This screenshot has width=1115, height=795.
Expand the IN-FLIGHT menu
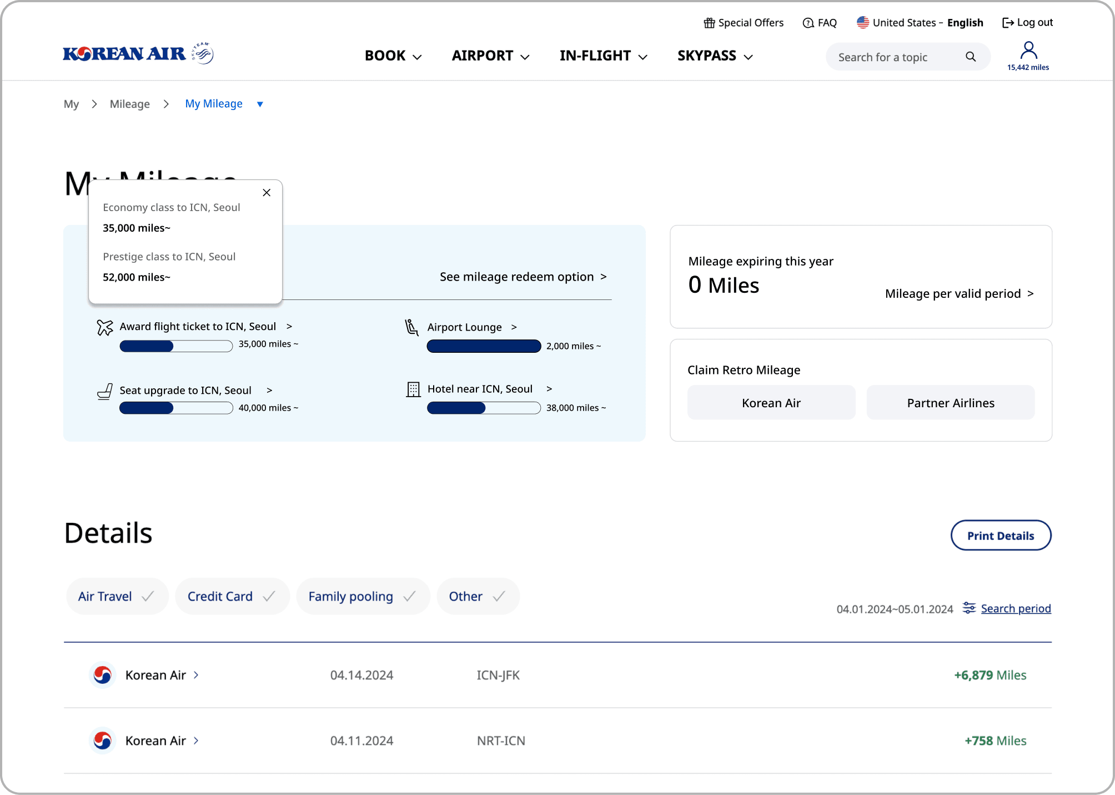(604, 56)
